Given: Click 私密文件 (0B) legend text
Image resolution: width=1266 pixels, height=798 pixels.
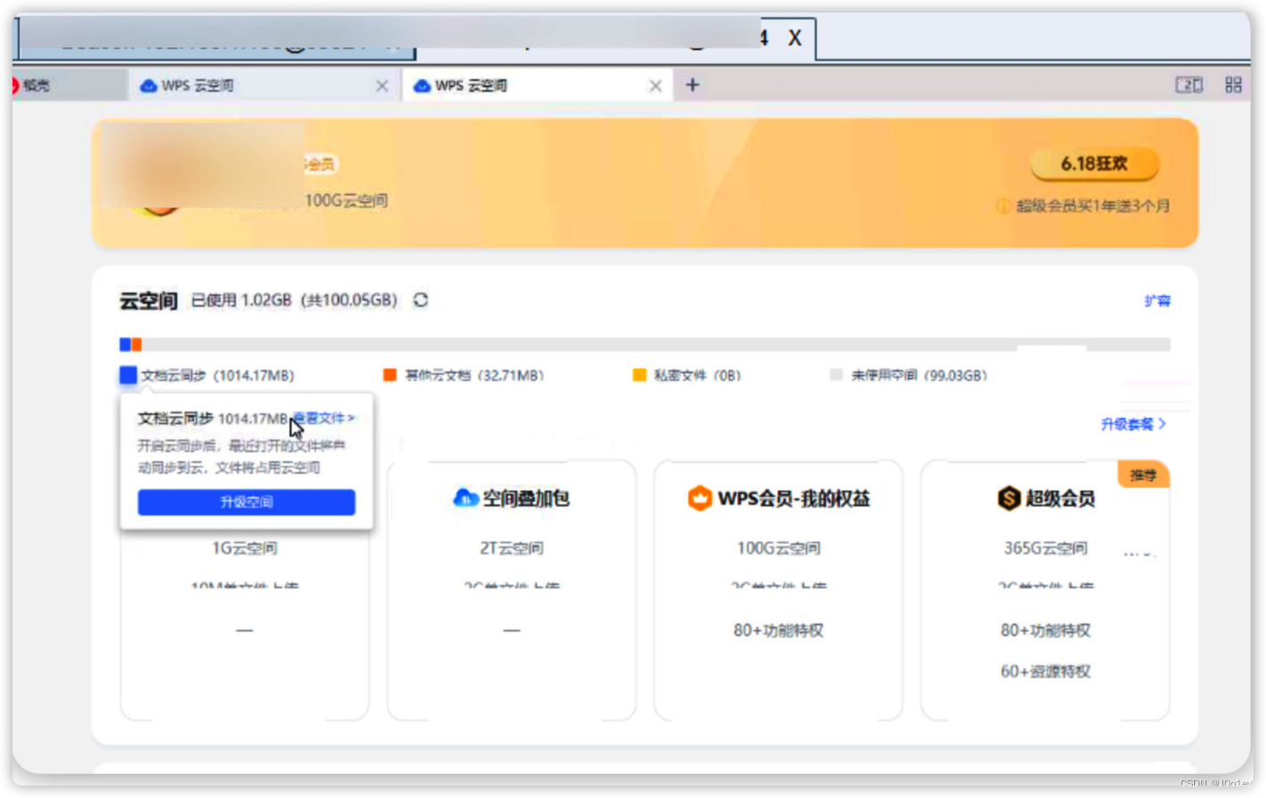Looking at the screenshot, I should [x=697, y=376].
